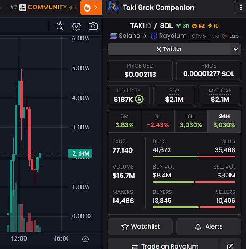Click the VOLUME $16.7M value
The width and height of the screenshot is (246, 249).
point(124,176)
